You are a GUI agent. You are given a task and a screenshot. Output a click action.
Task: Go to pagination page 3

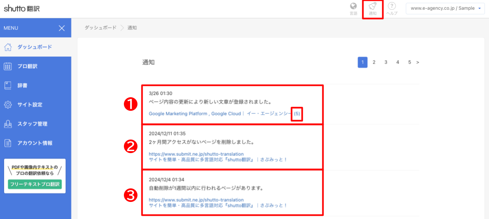pos(385,62)
